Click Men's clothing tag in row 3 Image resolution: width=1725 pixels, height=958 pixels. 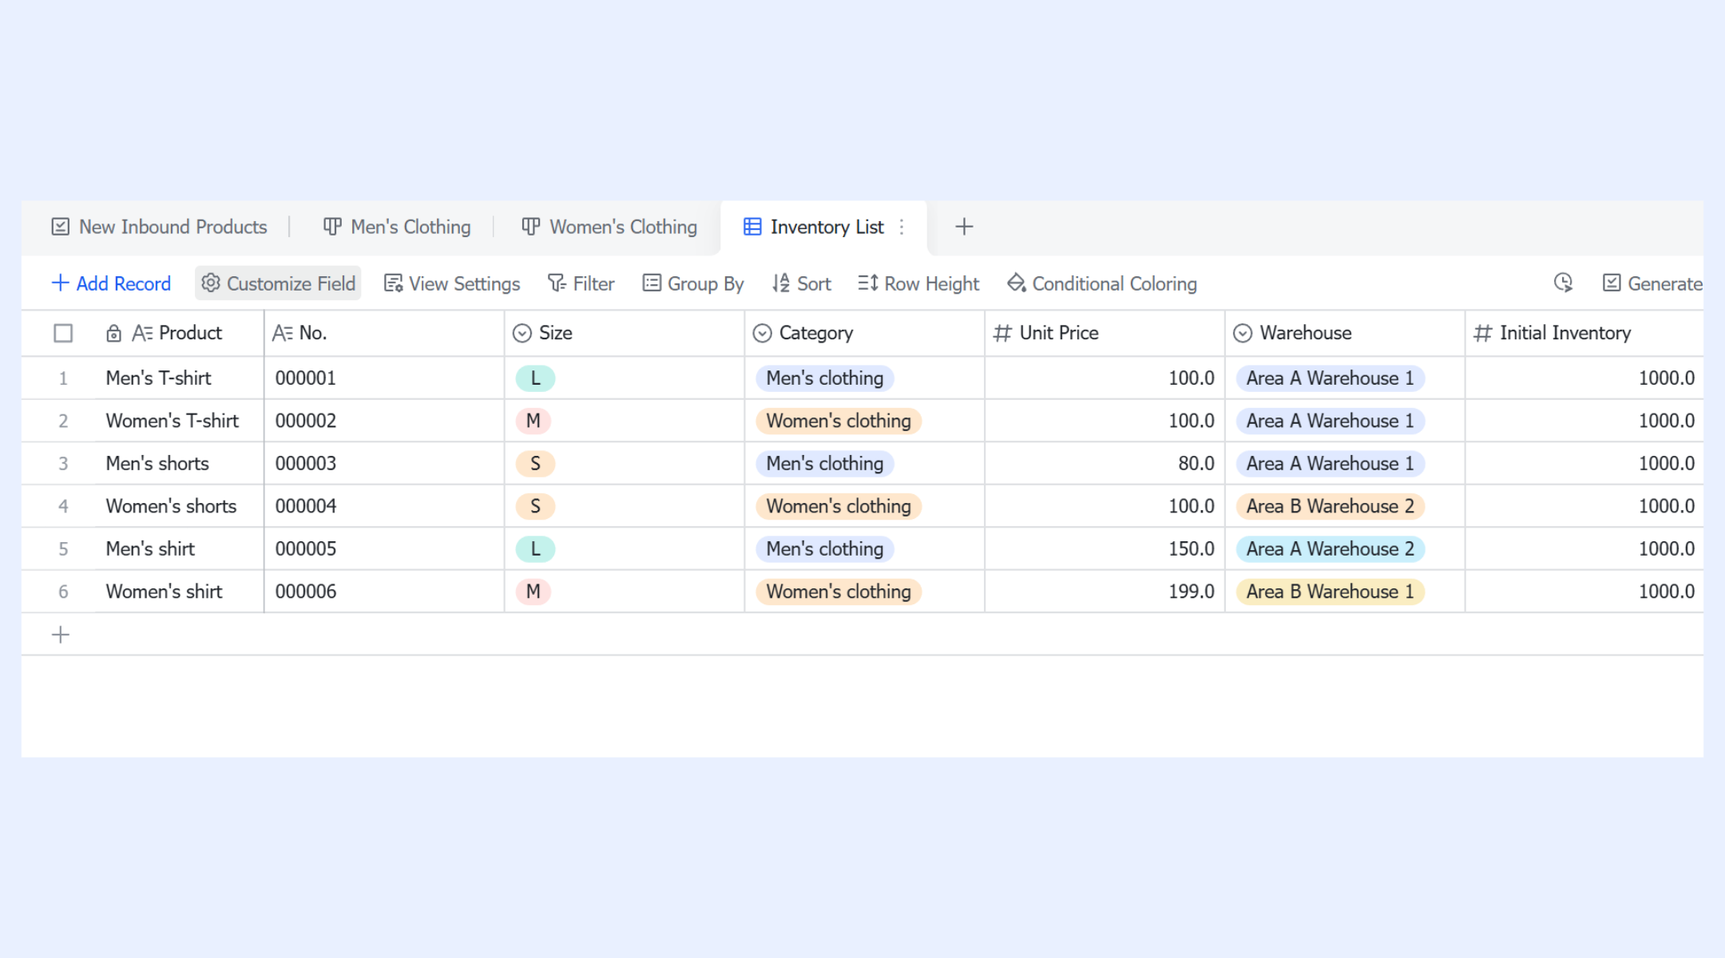tap(825, 464)
